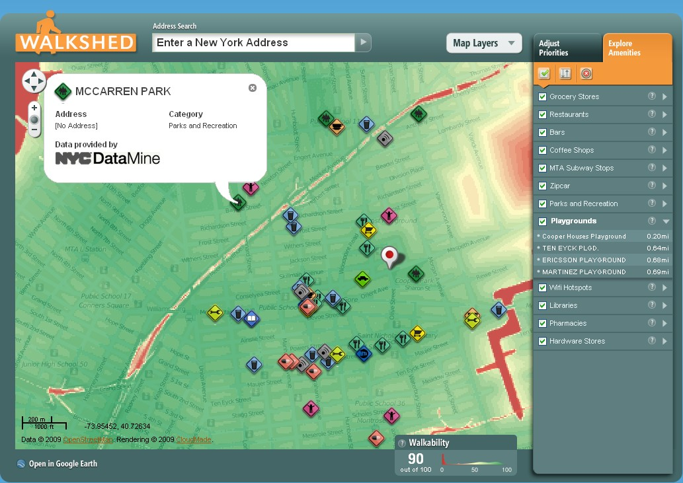The width and height of the screenshot is (683, 483).
Task: Expand the Libraries list arrow
Action: point(664,305)
